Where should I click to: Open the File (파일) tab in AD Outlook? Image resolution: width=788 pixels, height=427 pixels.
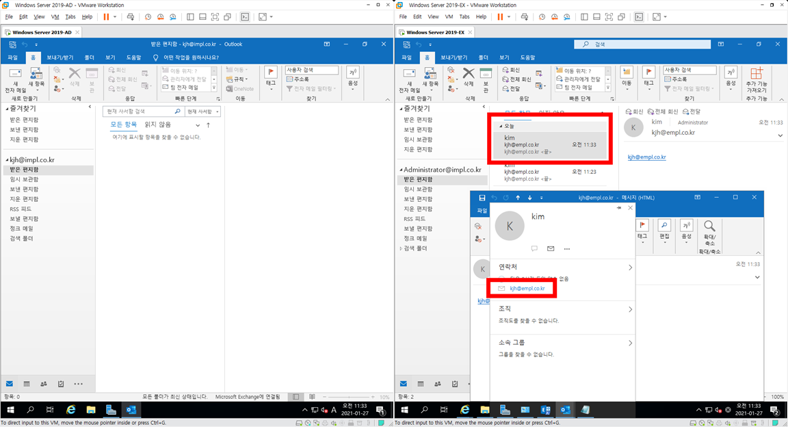12,58
